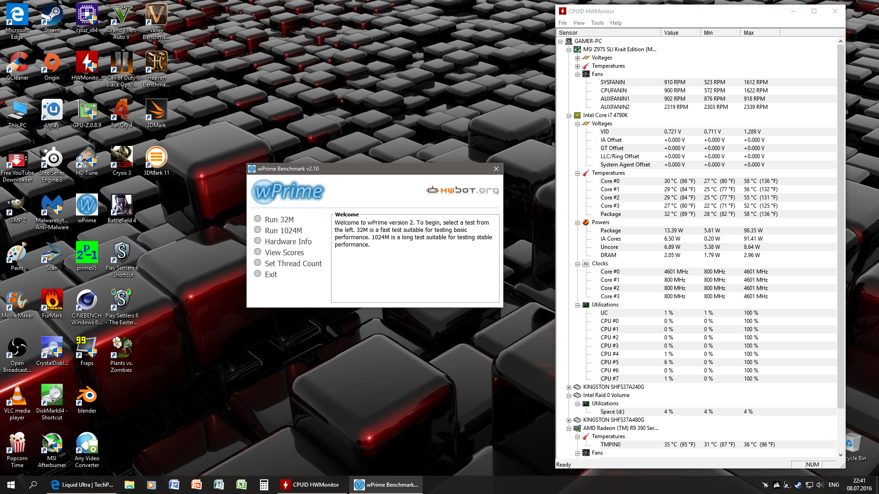Image resolution: width=879 pixels, height=494 pixels.
Task: Launch CINEBENCH Windows 64 icon
Action: coord(87,307)
